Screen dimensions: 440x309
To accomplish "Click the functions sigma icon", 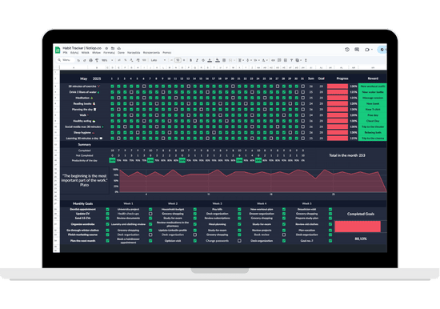I will 306,60.
